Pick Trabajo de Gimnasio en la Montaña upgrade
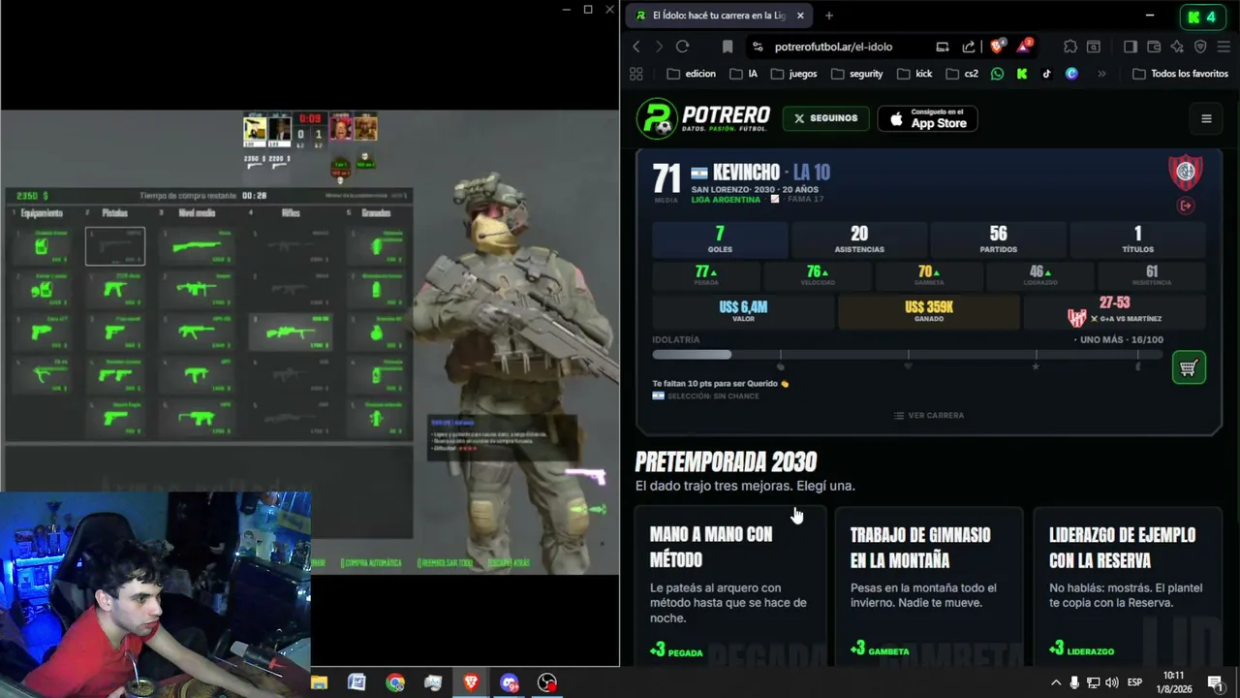 click(x=929, y=586)
